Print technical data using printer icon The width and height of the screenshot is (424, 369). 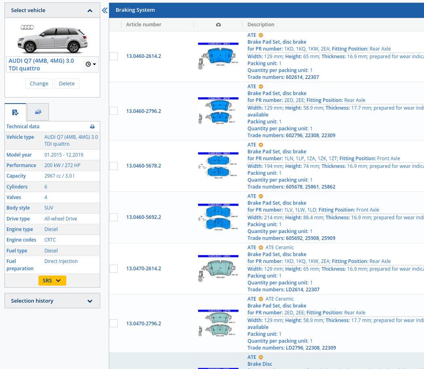point(92,127)
